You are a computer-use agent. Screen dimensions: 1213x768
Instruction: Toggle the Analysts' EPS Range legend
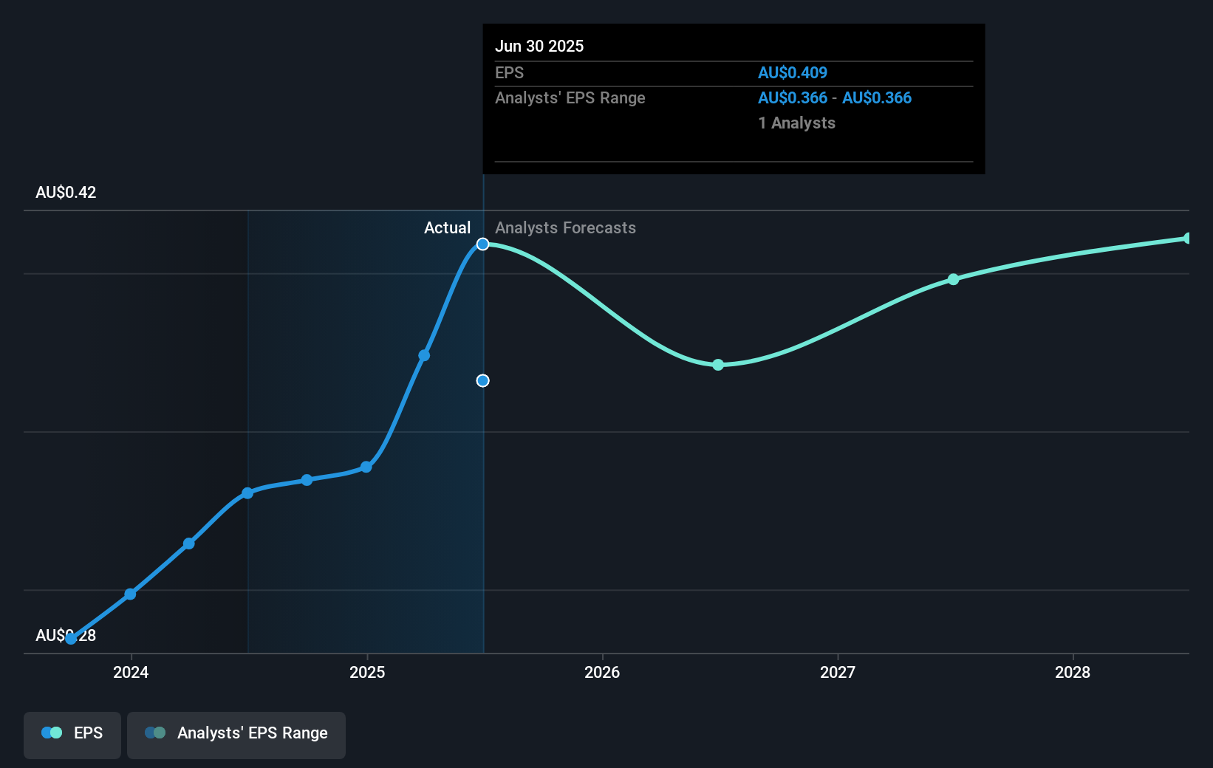coord(236,735)
